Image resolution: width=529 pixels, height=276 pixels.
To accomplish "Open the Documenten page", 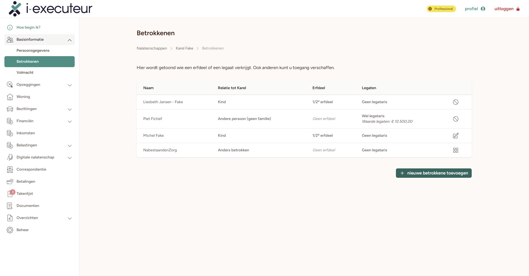I will click(x=28, y=206).
